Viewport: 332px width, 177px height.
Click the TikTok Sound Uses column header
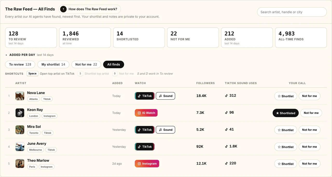point(241,83)
